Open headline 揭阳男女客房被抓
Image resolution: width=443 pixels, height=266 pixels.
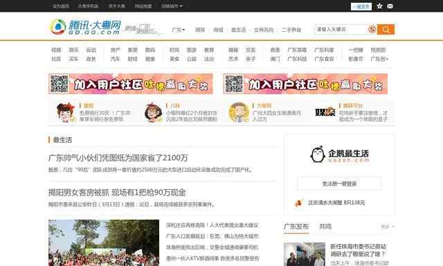click(x=117, y=193)
